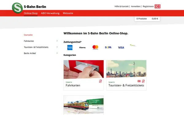Click the DB icon on Touristen card
The height and width of the screenshot is (115, 184).
(139, 81)
